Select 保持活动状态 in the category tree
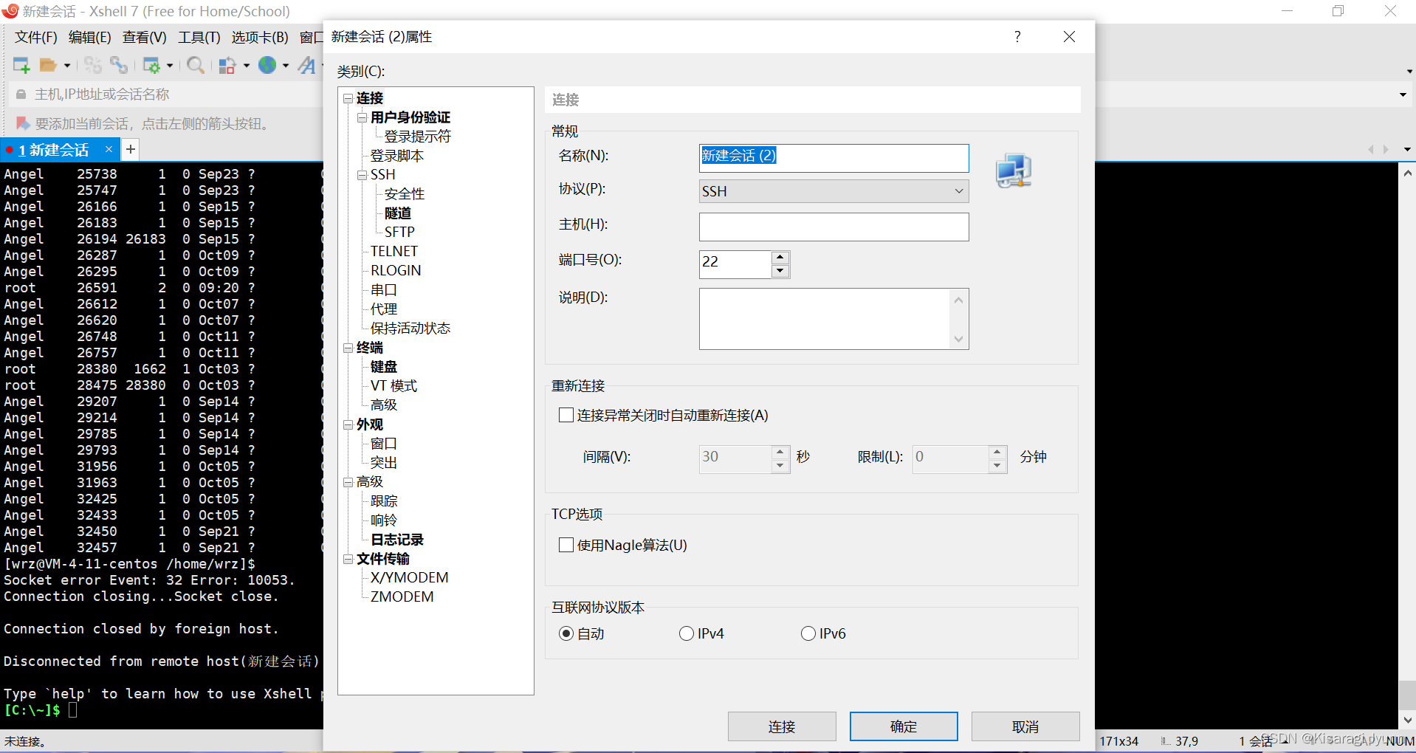 click(410, 329)
